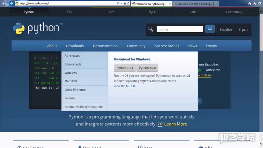Select the PyPI top-bar tab
This screenshot has width=263, height=148.
(152, 12)
